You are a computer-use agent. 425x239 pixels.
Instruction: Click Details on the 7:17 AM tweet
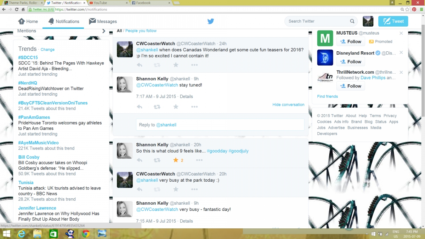click(186, 96)
